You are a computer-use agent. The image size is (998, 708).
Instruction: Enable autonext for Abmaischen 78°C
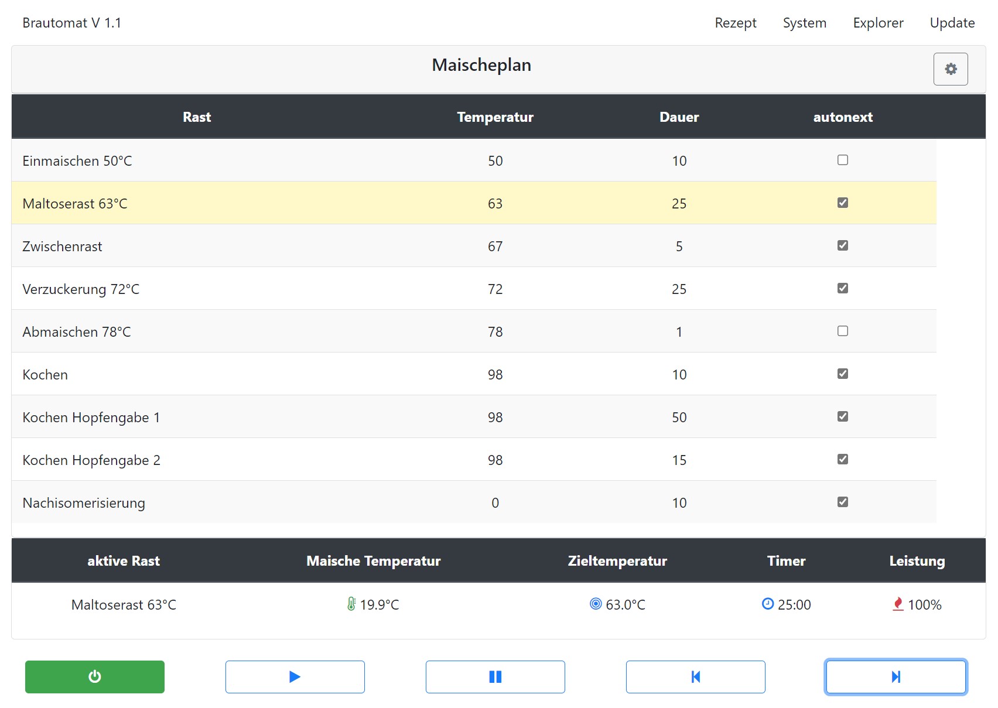click(x=843, y=331)
